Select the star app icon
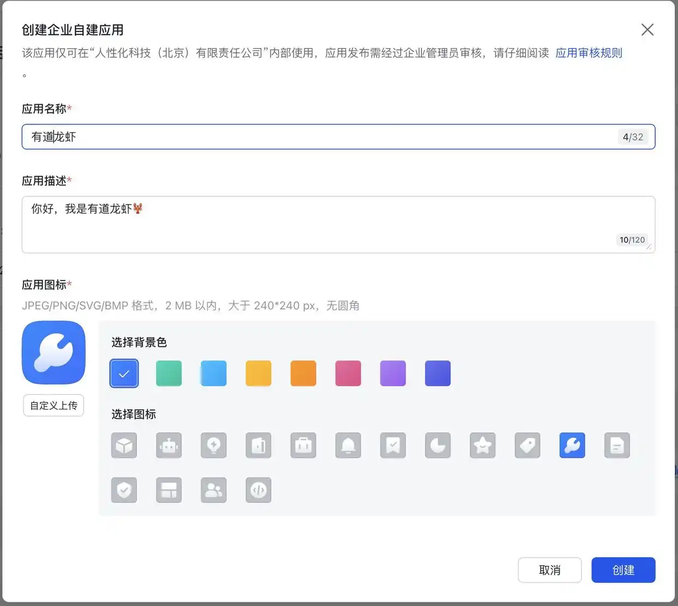The image size is (678, 606). [482, 446]
